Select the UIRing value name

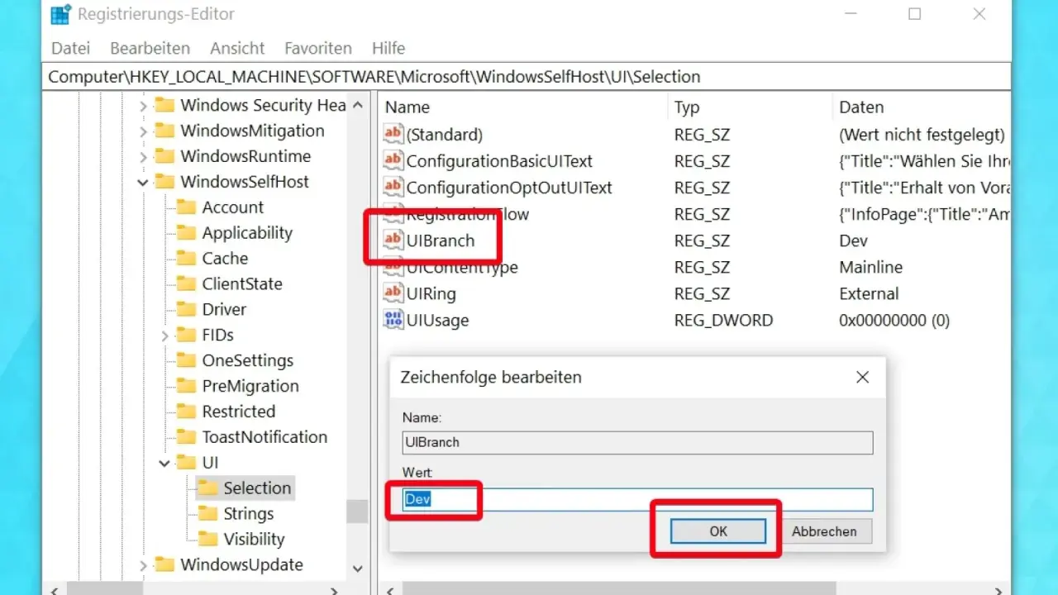[x=431, y=293]
